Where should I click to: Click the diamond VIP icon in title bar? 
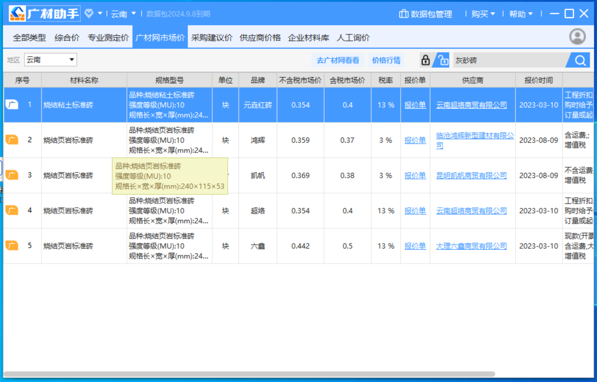coord(89,14)
